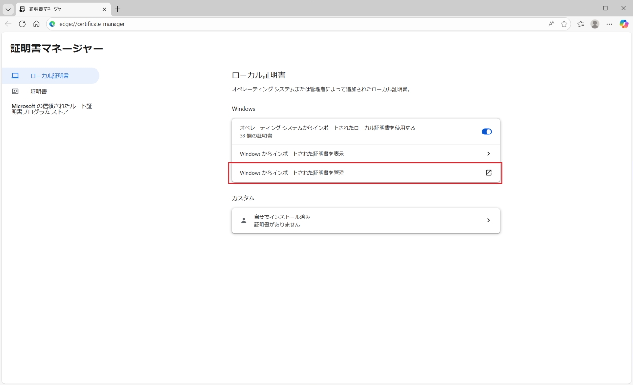
Task: Open Microsoft の信頼されたルート証明書プログラム ストア
Action: [x=51, y=109]
